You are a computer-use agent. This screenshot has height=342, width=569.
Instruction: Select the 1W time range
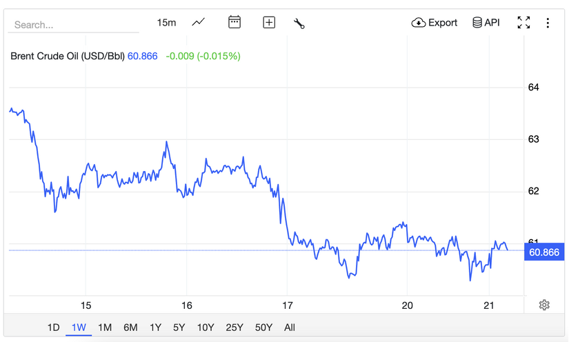(79, 328)
